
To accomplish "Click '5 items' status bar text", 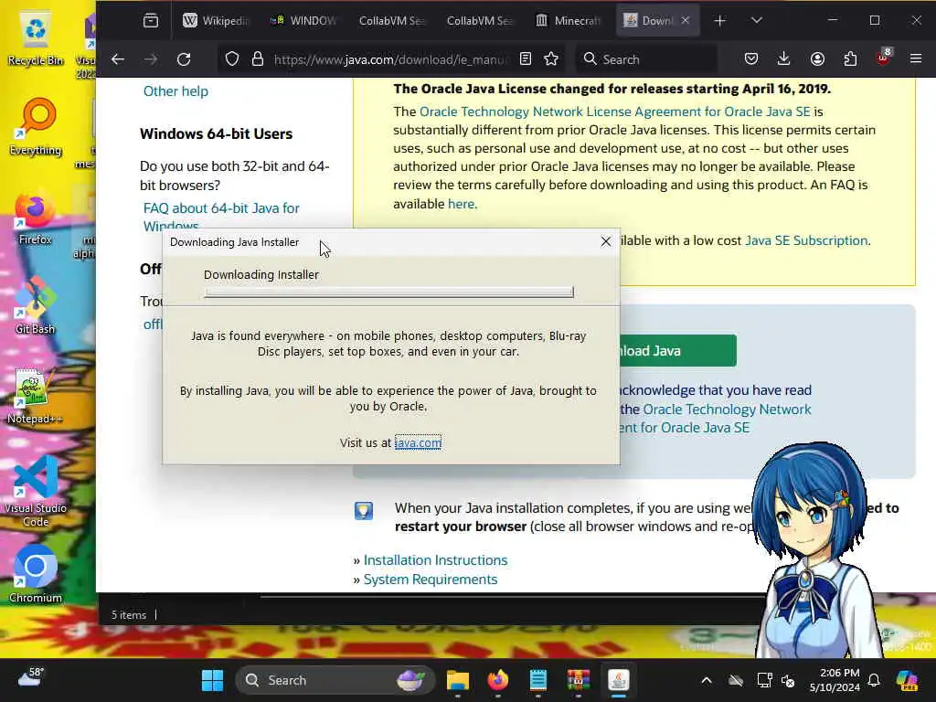I will pos(128,615).
